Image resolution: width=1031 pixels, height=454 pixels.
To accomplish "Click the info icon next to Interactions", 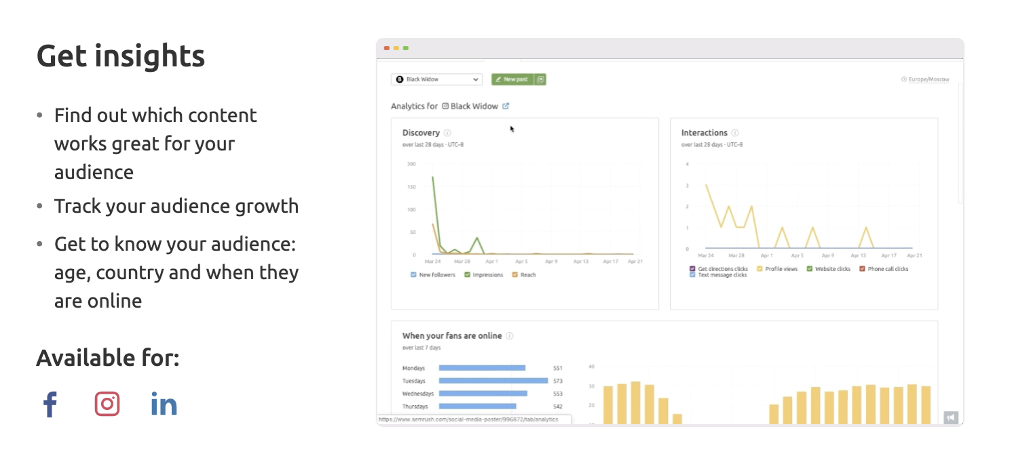I will pyautogui.click(x=735, y=133).
